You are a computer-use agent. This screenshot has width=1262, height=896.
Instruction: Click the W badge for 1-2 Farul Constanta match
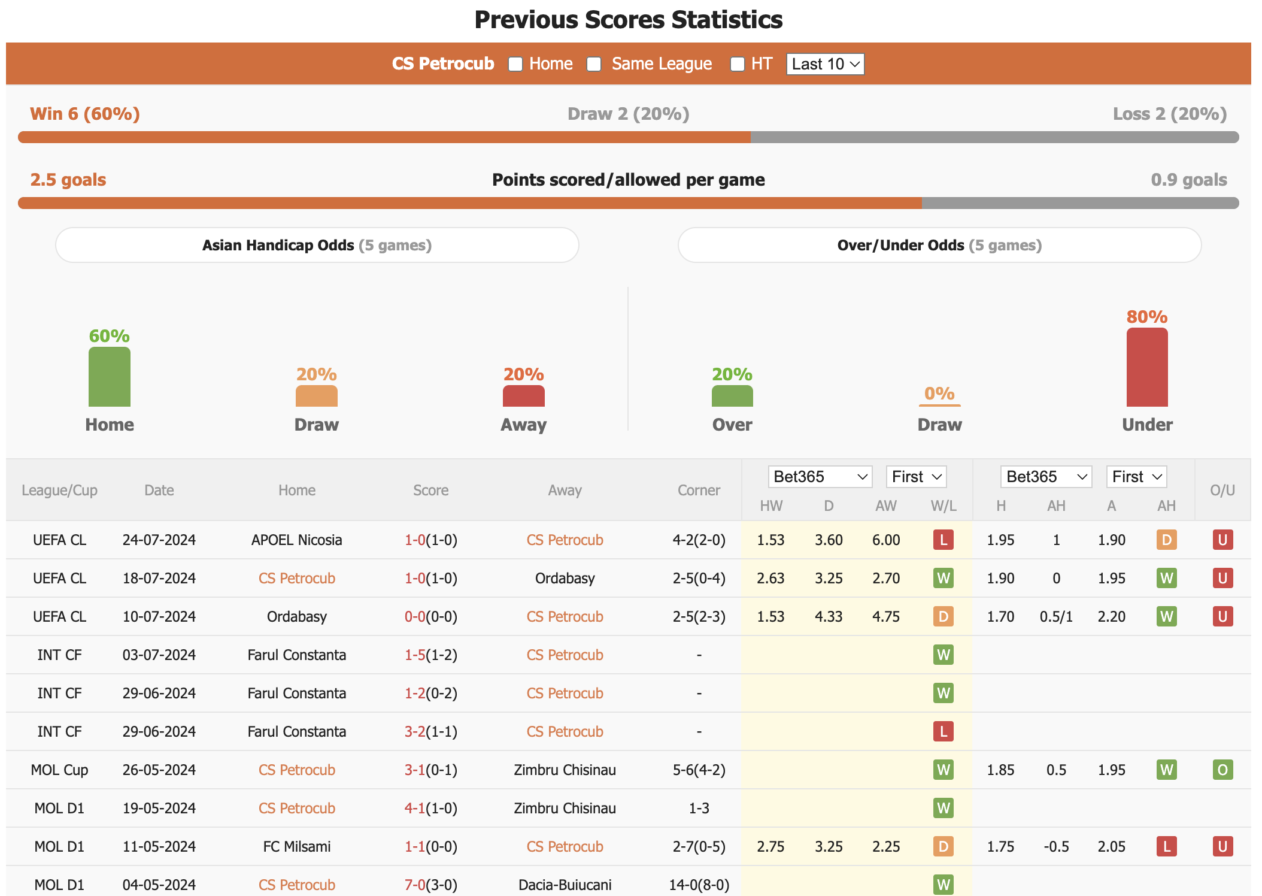[944, 693]
